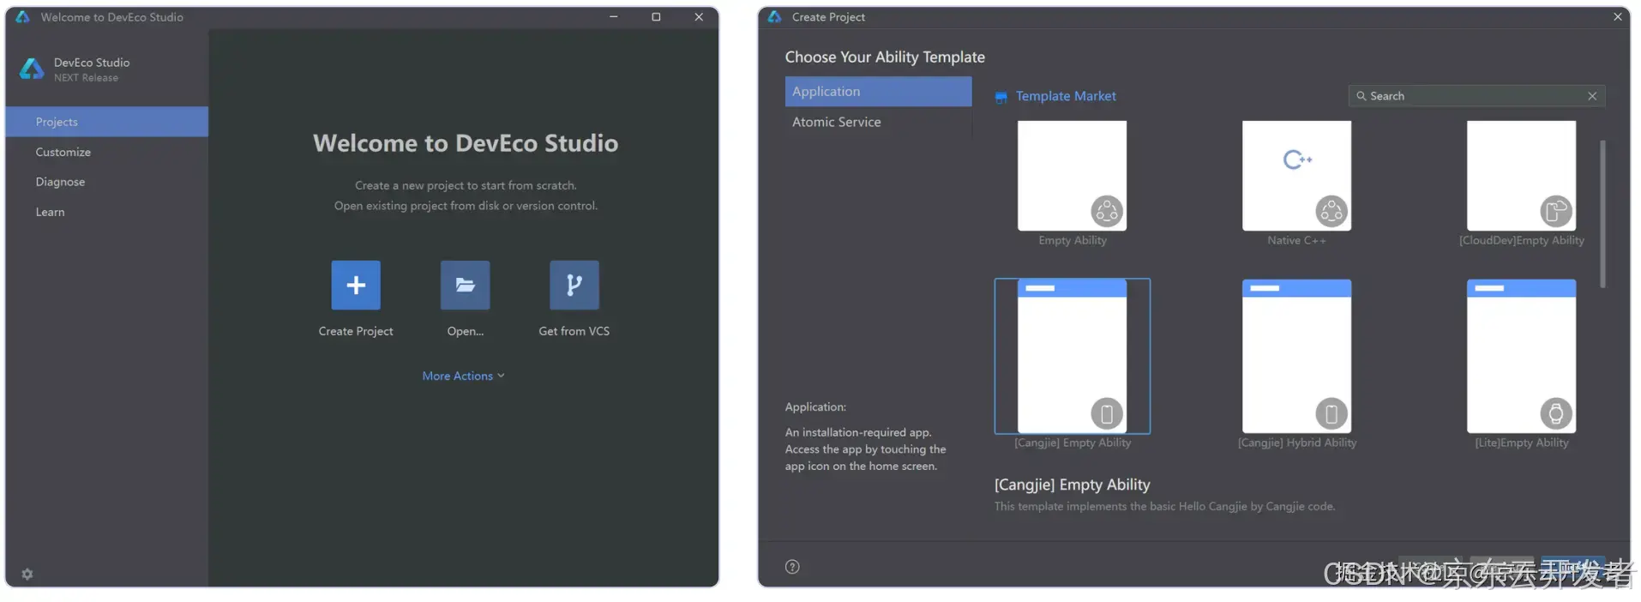
Task: Click the Create Project text label
Action: point(356,331)
